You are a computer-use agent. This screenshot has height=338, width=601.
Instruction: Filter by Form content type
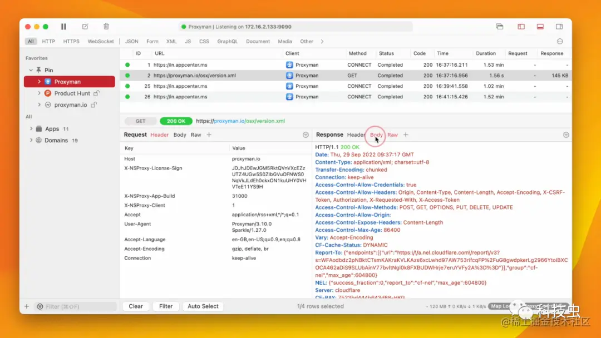point(152,41)
